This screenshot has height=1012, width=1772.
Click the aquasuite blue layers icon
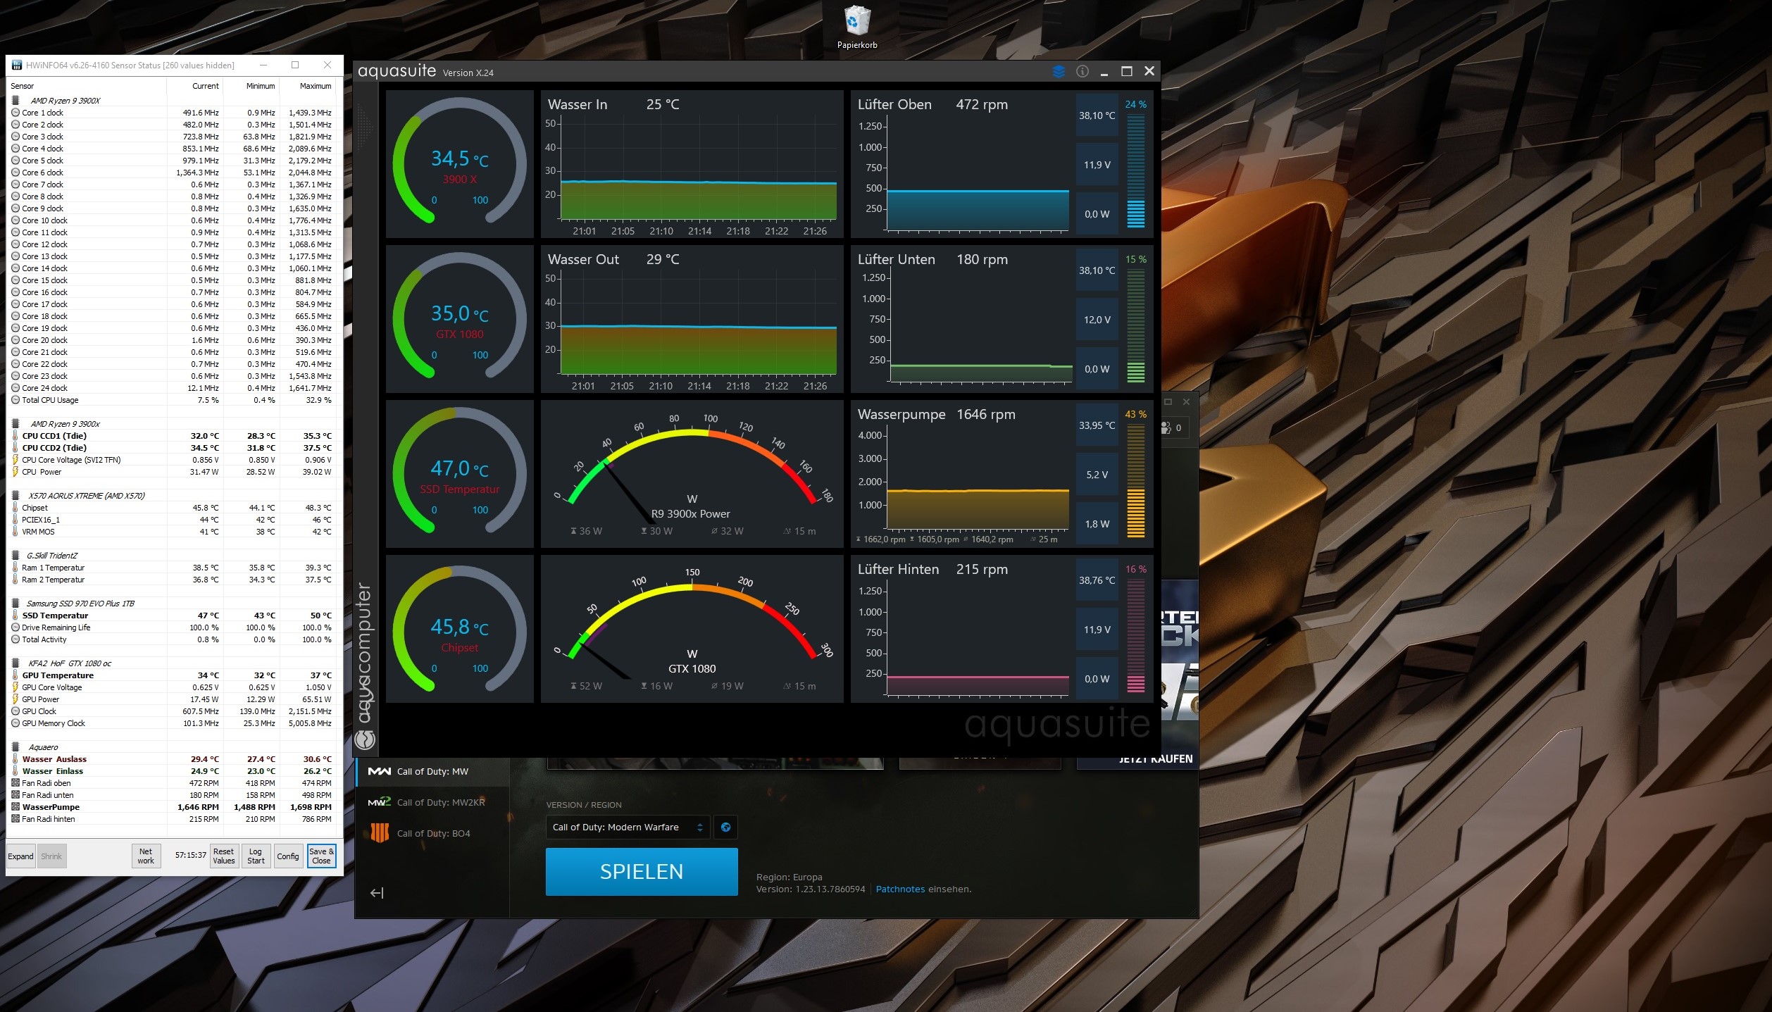[x=1059, y=71]
